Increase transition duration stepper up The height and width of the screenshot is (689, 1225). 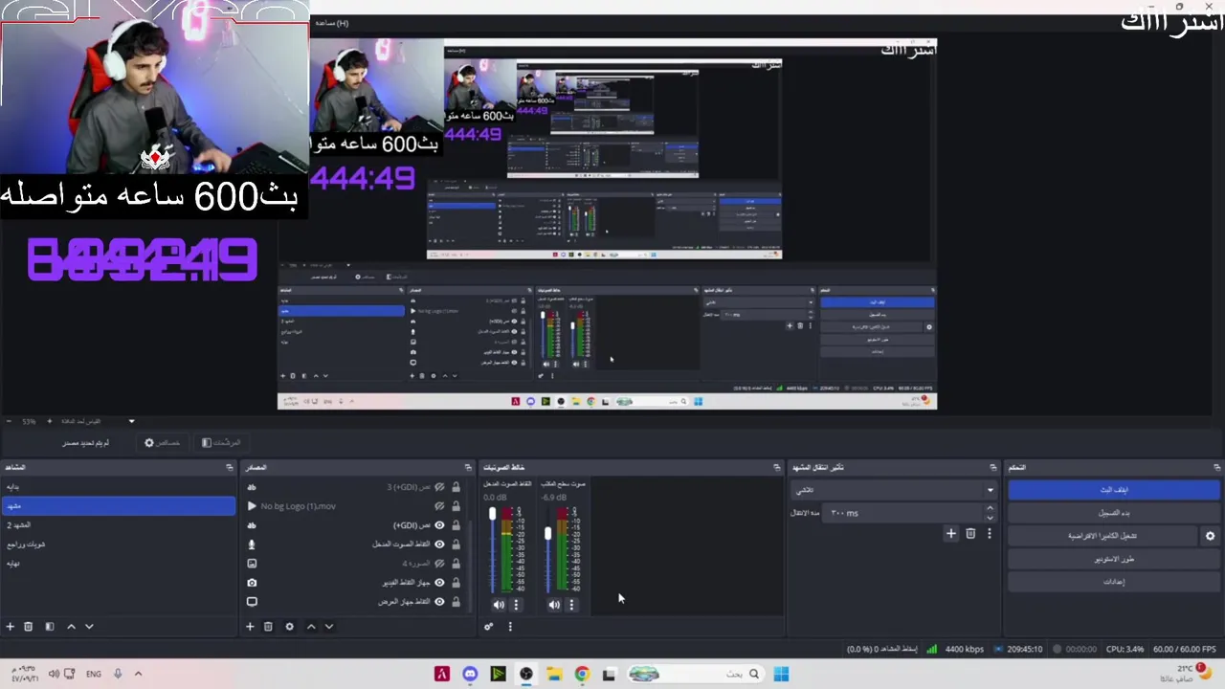click(990, 509)
